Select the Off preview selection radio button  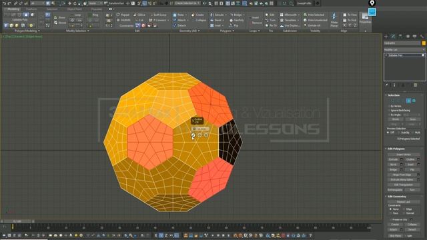coord(388,133)
